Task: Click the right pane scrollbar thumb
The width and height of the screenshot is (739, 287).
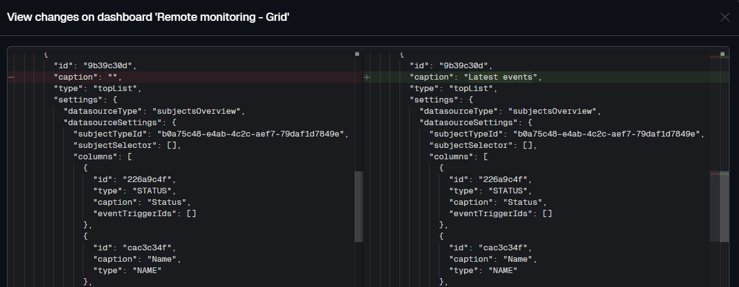Action: (x=719, y=206)
